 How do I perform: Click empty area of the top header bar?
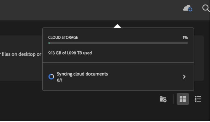tap(84, 10)
